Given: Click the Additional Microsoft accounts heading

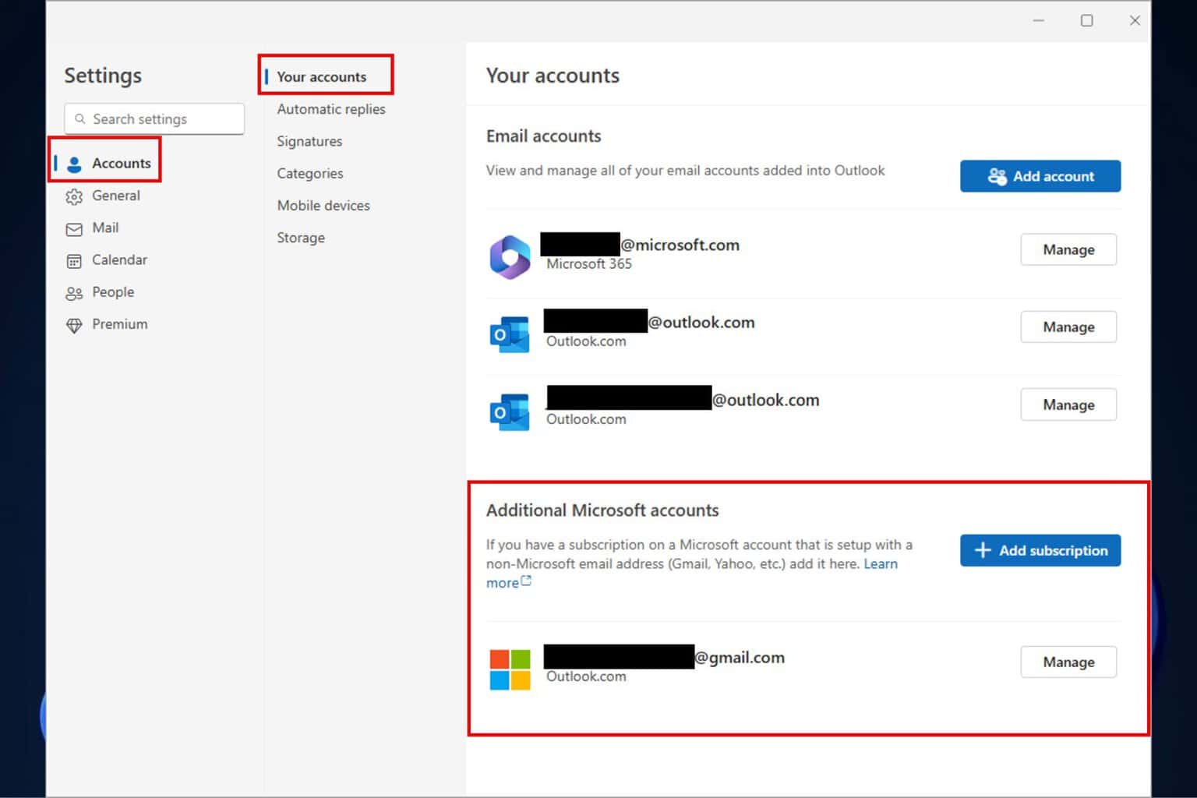Looking at the screenshot, I should [x=602, y=510].
